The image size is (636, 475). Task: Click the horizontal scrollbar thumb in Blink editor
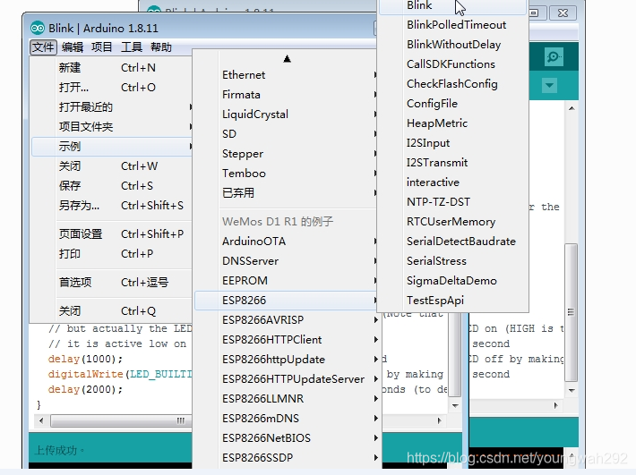coord(121,420)
